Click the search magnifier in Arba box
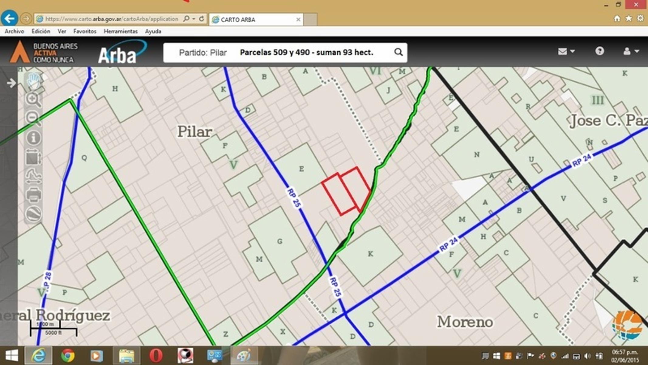 coord(398,52)
